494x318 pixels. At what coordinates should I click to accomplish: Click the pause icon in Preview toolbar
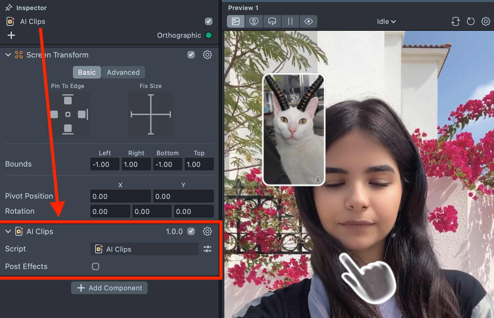[290, 21]
